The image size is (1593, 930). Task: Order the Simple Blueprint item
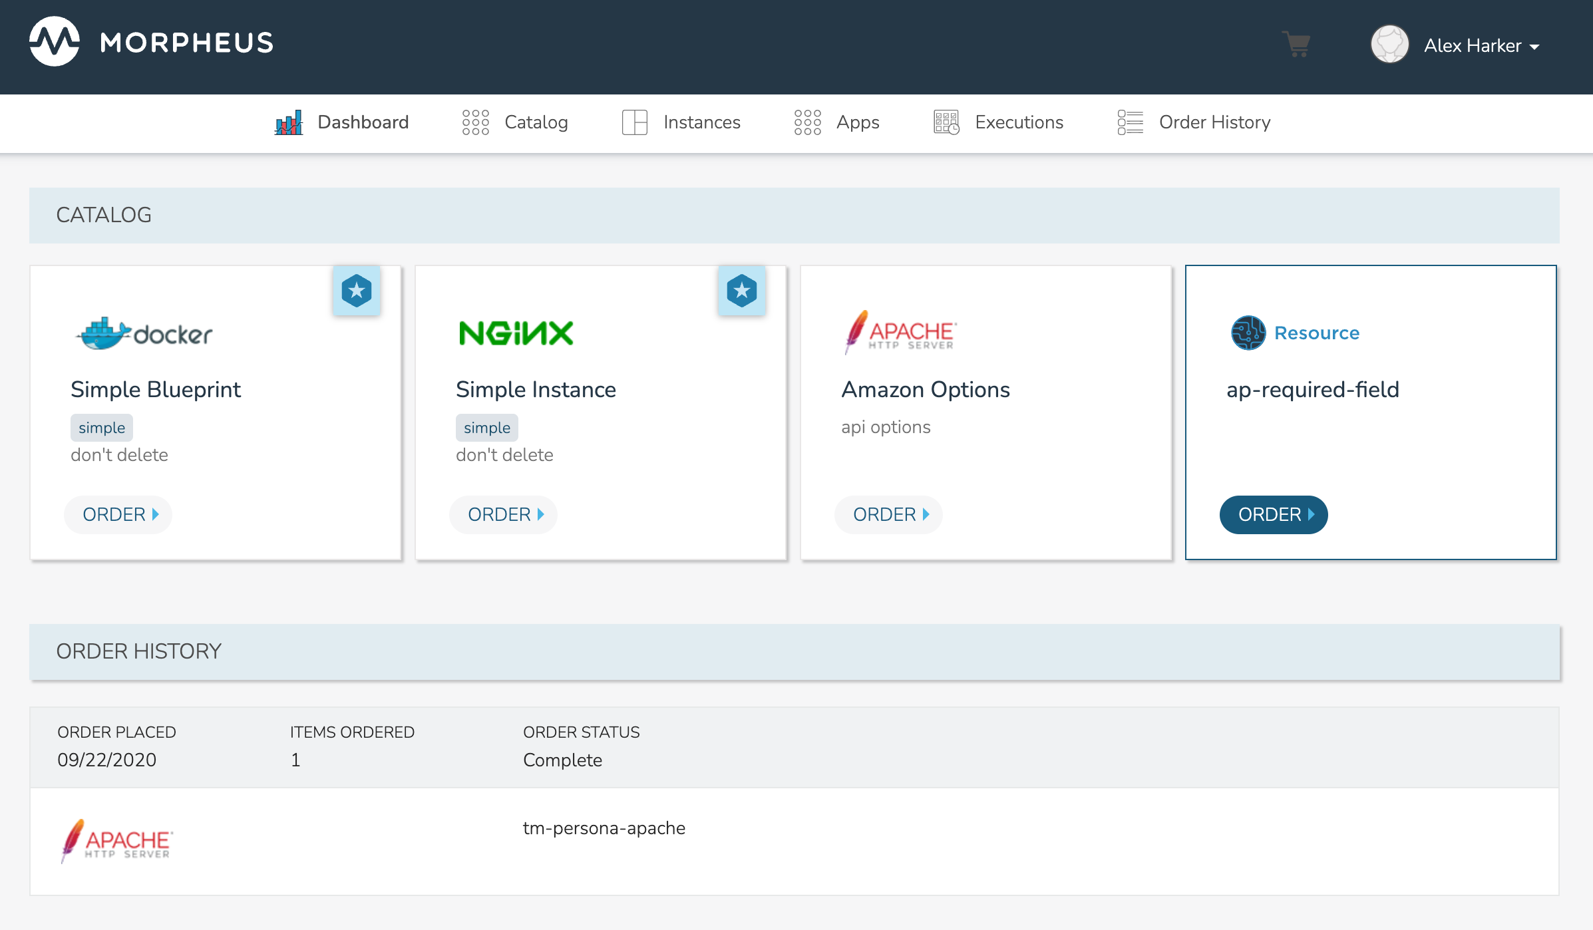click(x=118, y=514)
